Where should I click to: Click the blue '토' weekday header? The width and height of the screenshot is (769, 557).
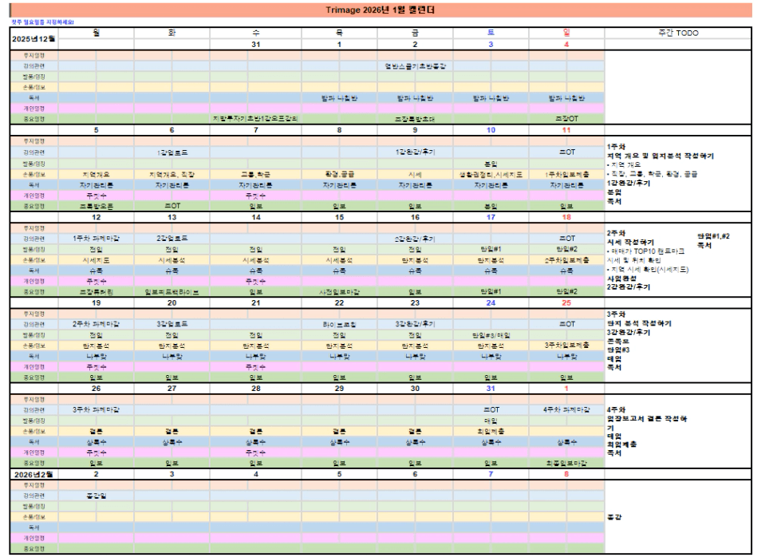tap(491, 33)
